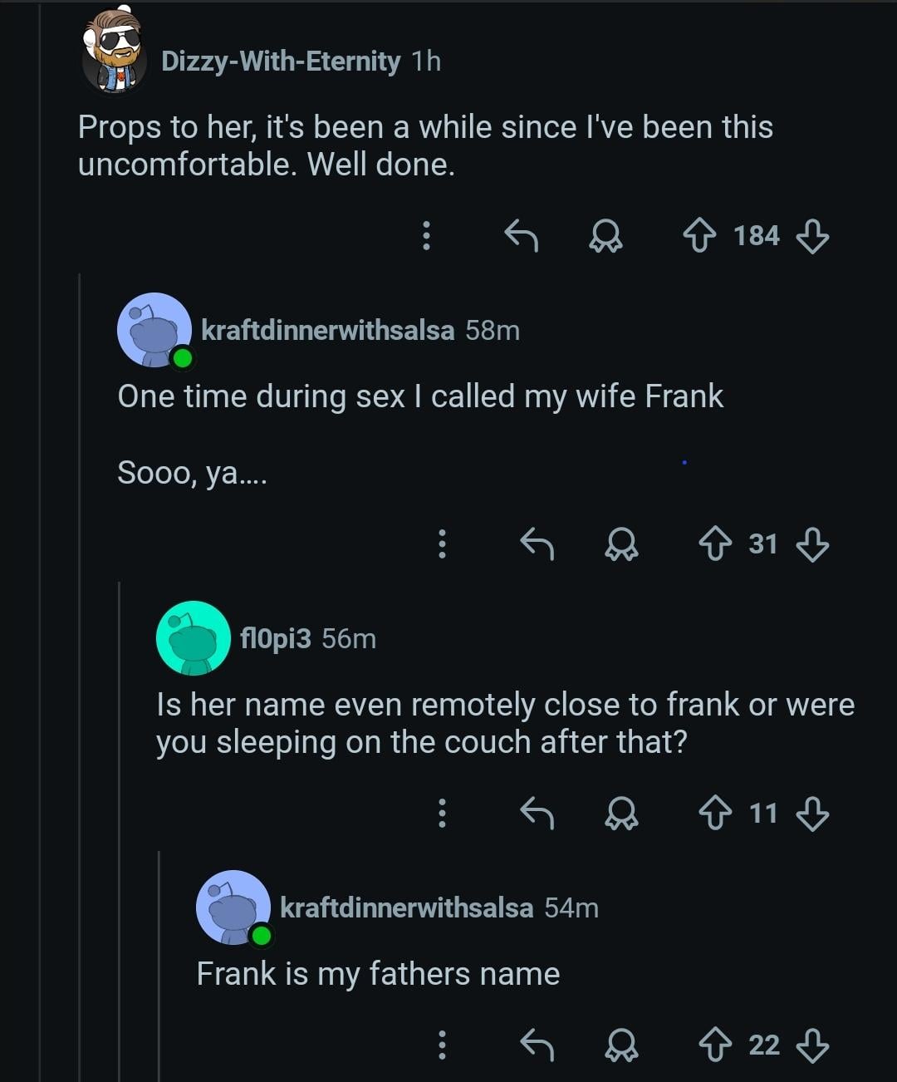Viewport: 897px width, 1082px height.
Task: Reply to Dizzy-With-Eternity's comment
Action: tap(522, 236)
